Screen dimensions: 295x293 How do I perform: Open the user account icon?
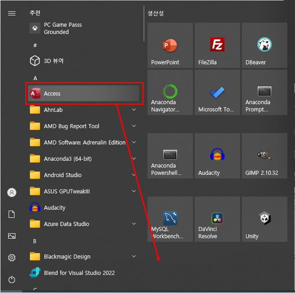(12, 192)
